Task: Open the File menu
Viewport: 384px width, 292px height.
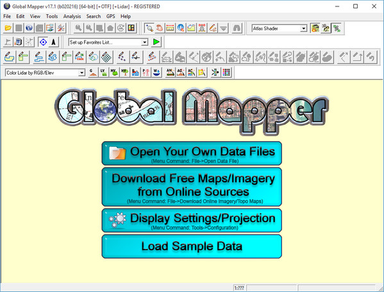Action: click(7, 16)
